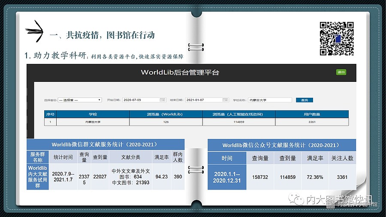386x217 pixels.
Task: Click the 满足率 header in the 公众号 table
Action: click(x=315, y=158)
